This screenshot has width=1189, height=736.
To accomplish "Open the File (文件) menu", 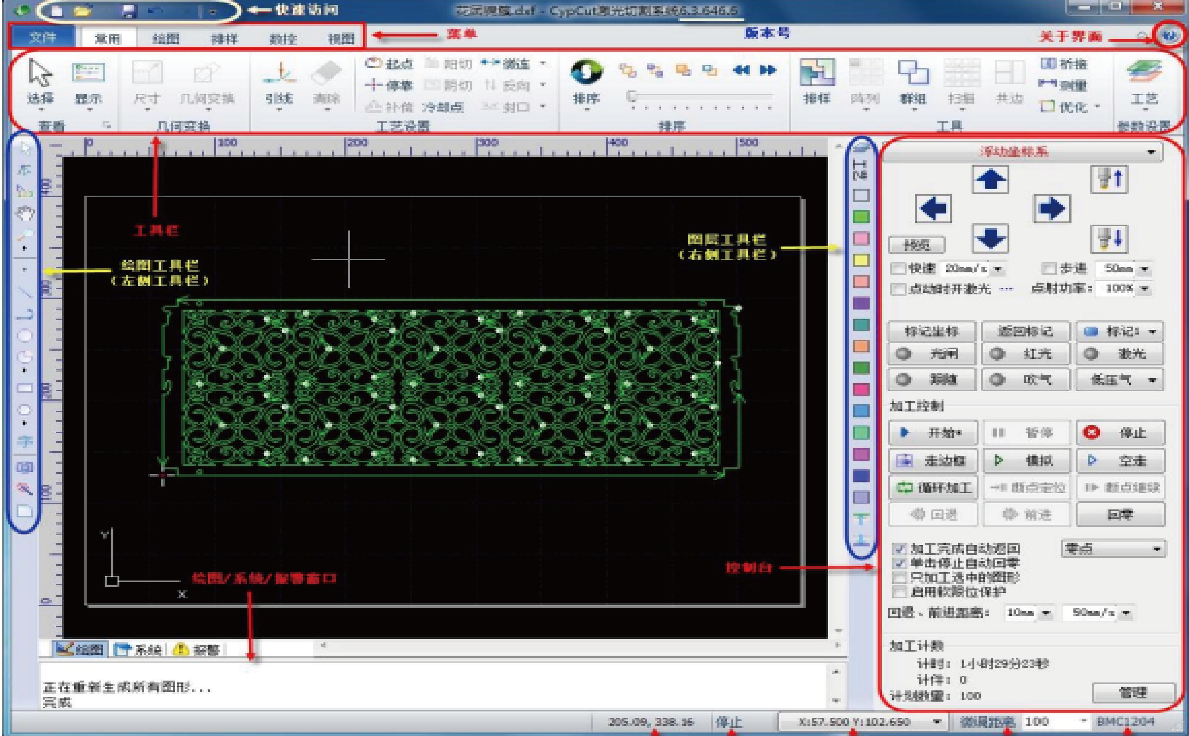I will pos(43,37).
